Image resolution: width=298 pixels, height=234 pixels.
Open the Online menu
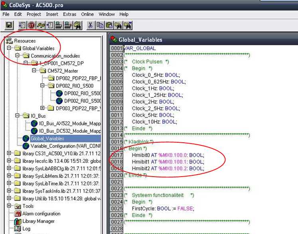87,14
